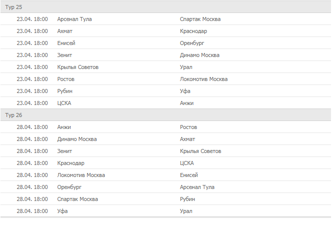Click the Тур 26 round header
332x240 pixels.
14,115
